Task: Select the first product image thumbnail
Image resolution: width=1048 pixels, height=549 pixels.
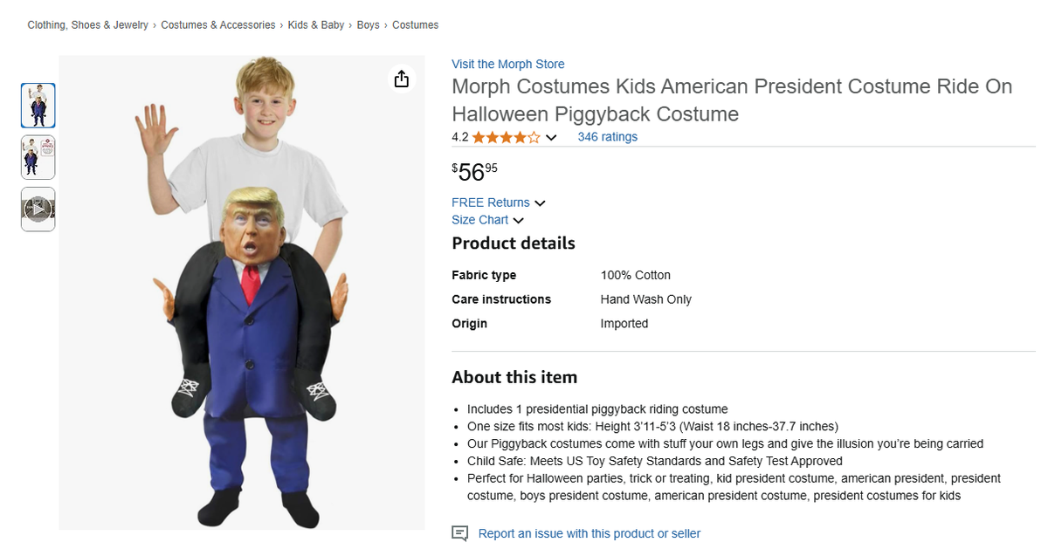Action: click(x=38, y=106)
